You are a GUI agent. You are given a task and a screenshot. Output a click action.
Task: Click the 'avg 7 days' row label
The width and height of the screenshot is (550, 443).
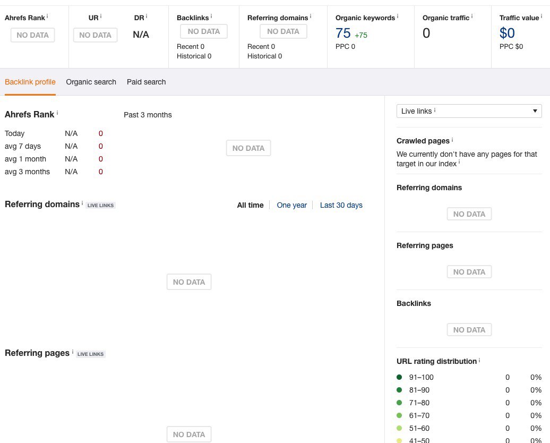pyautogui.click(x=22, y=146)
